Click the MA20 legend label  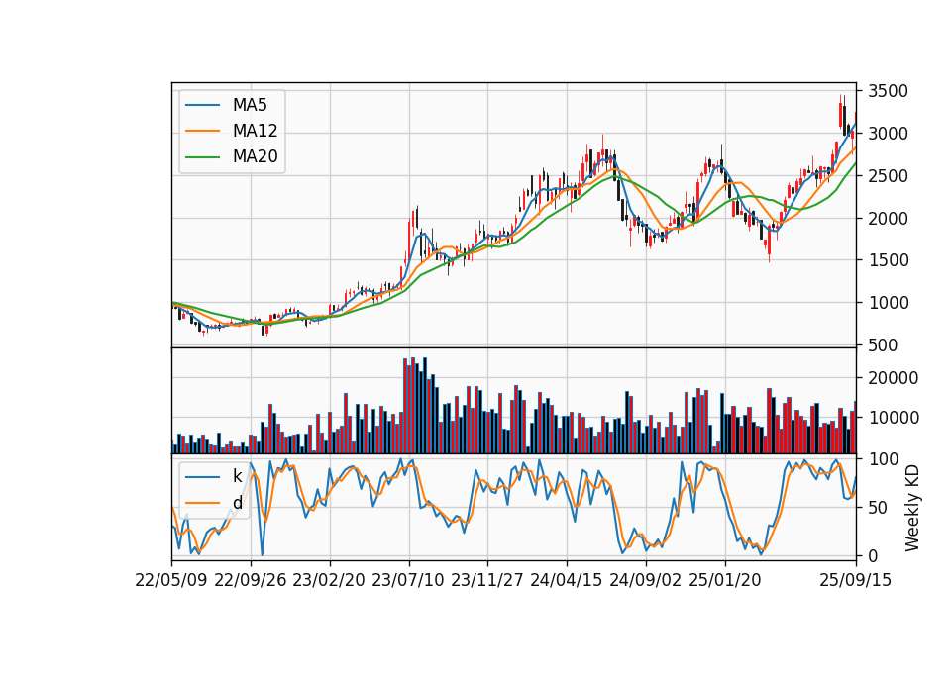255,156
